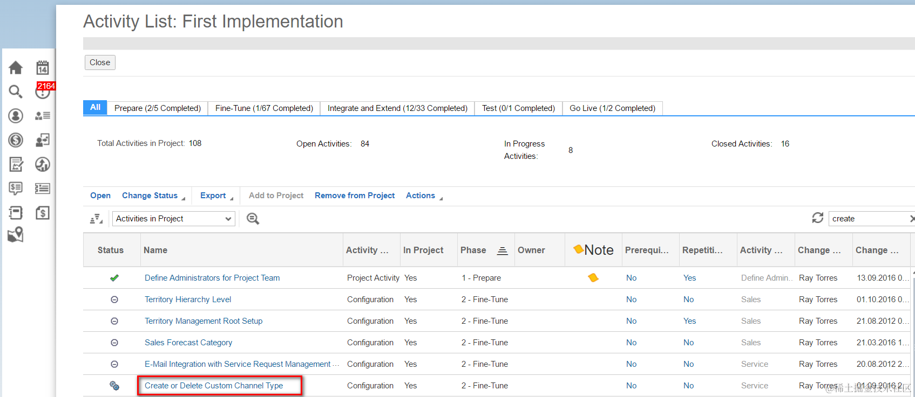The height and width of the screenshot is (397, 915).
Task: Click the advanced search magnifier icon
Action: (x=253, y=218)
